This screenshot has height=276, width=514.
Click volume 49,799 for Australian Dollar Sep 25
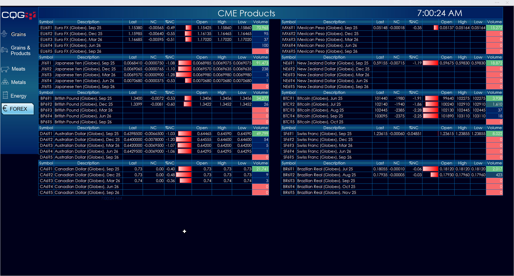260,134
